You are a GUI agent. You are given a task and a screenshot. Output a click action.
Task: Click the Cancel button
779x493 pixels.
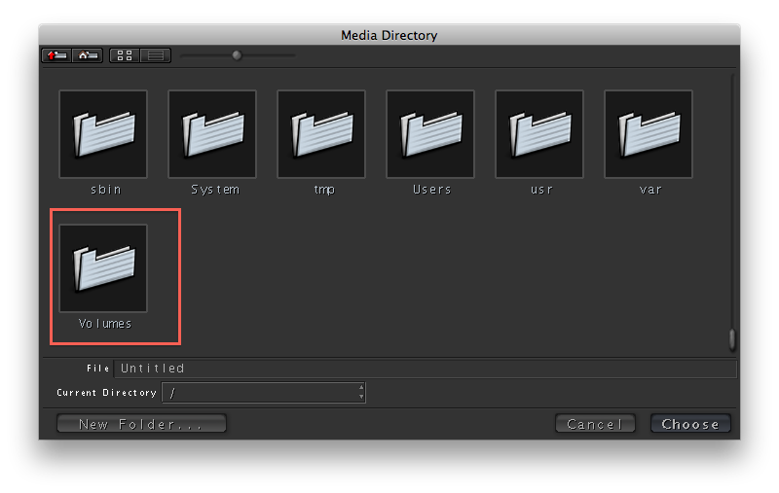click(x=595, y=424)
